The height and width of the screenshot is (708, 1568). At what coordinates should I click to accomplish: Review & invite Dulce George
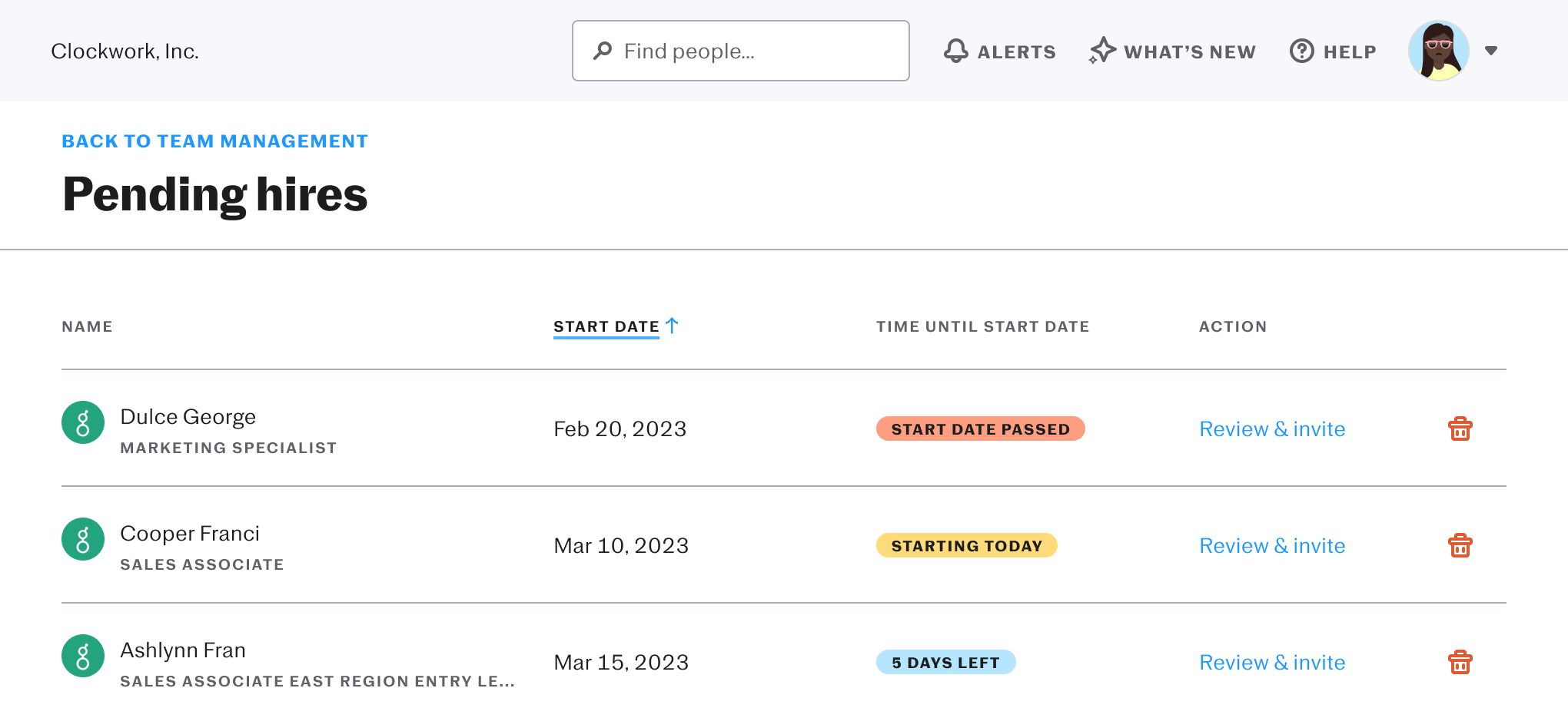[x=1272, y=429]
